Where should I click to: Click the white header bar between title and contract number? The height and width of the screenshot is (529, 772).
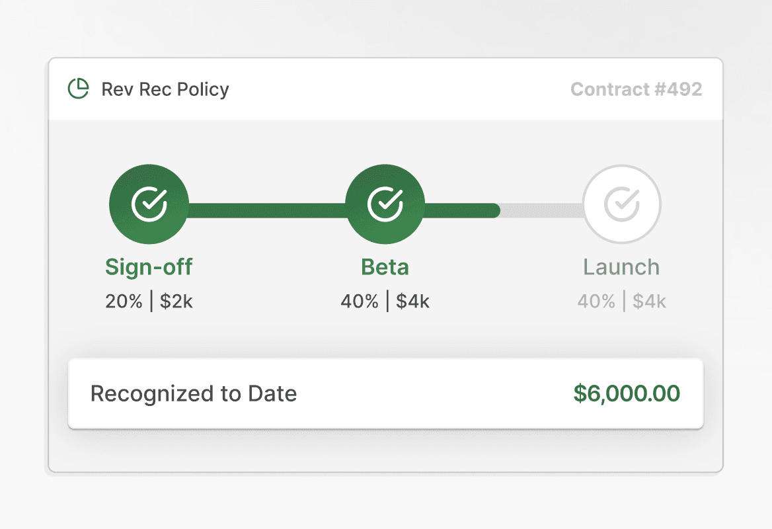click(397, 89)
